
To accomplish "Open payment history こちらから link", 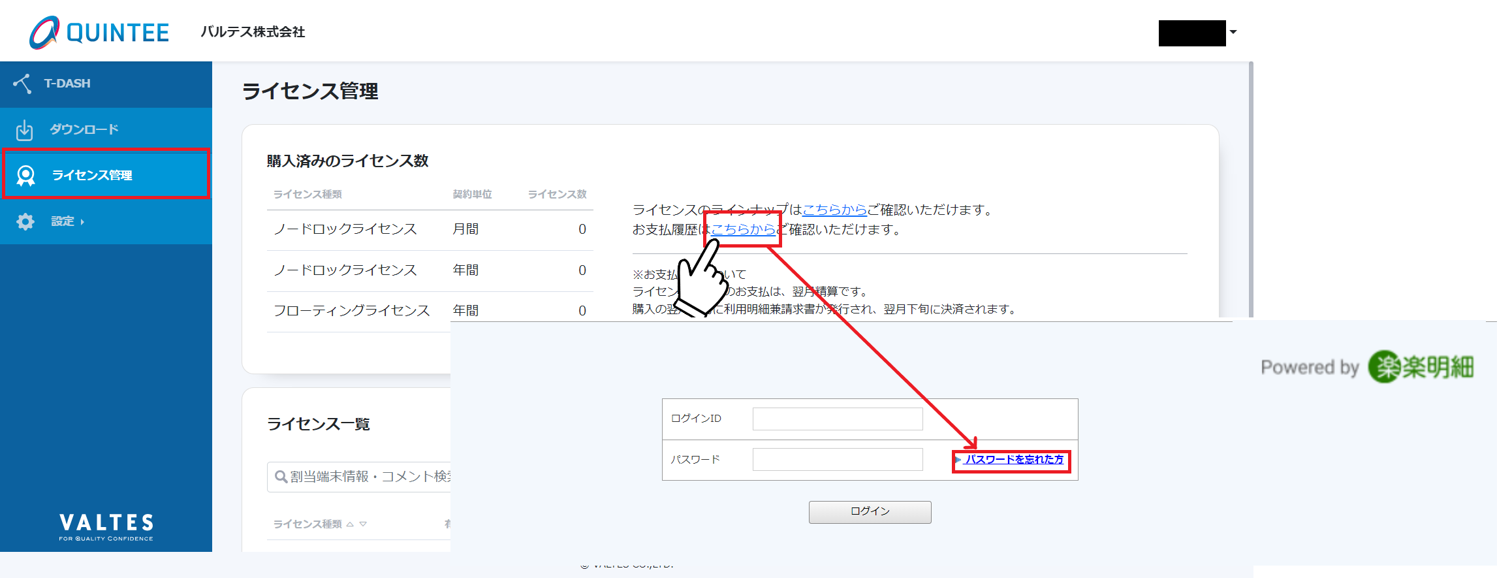I will pos(743,229).
